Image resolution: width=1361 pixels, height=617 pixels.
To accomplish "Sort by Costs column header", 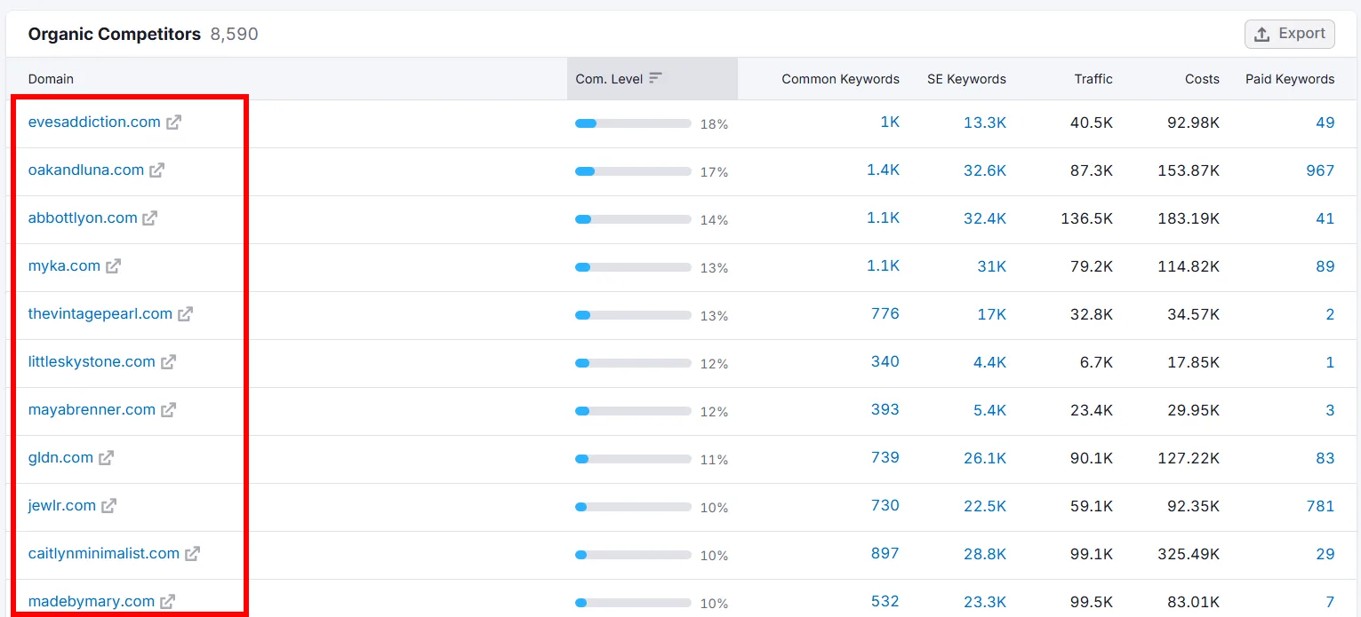I will click(x=1202, y=79).
